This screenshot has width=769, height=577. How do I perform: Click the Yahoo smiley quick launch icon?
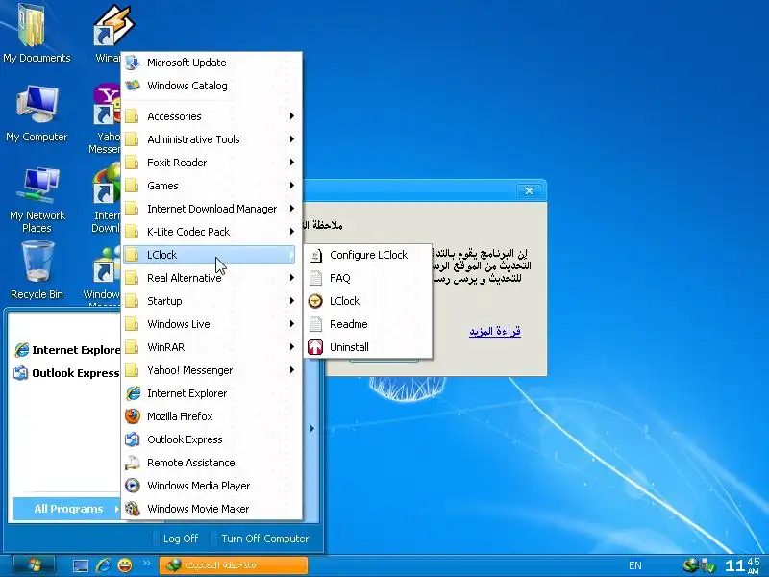pyautogui.click(x=125, y=565)
